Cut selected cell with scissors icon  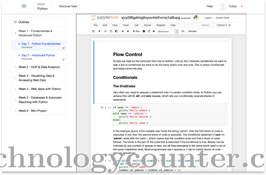point(105,31)
